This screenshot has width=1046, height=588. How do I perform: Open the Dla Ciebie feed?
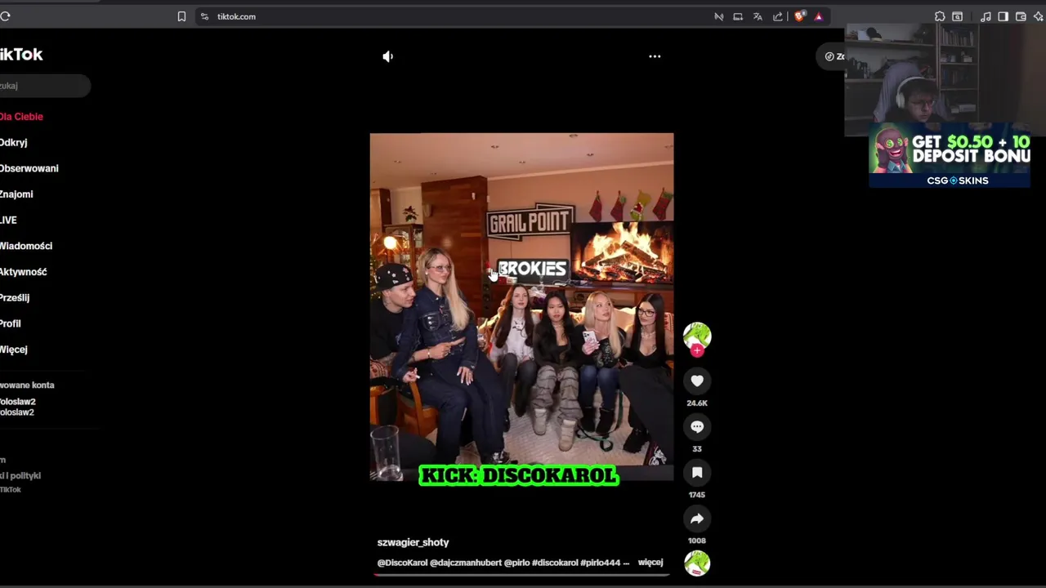pos(21,117)
